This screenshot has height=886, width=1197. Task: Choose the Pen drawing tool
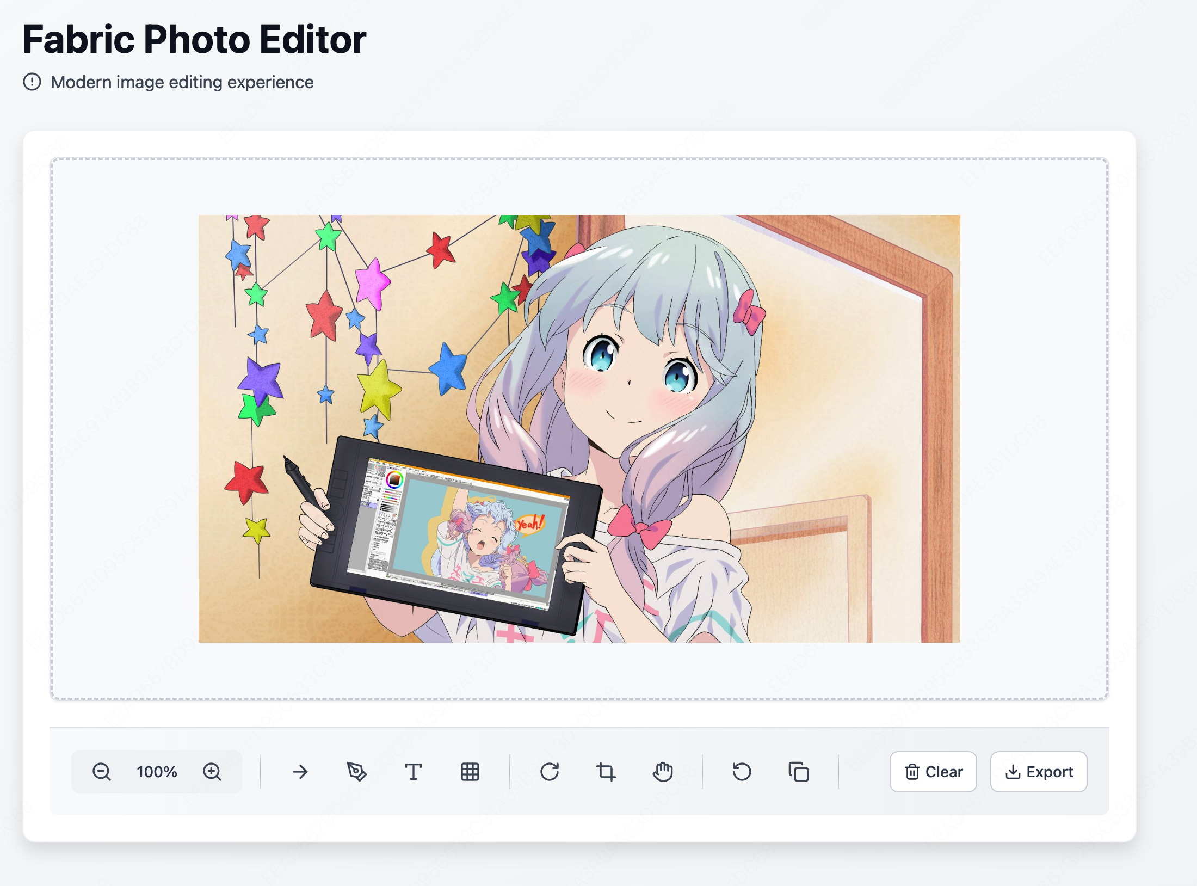pos(357,772)
